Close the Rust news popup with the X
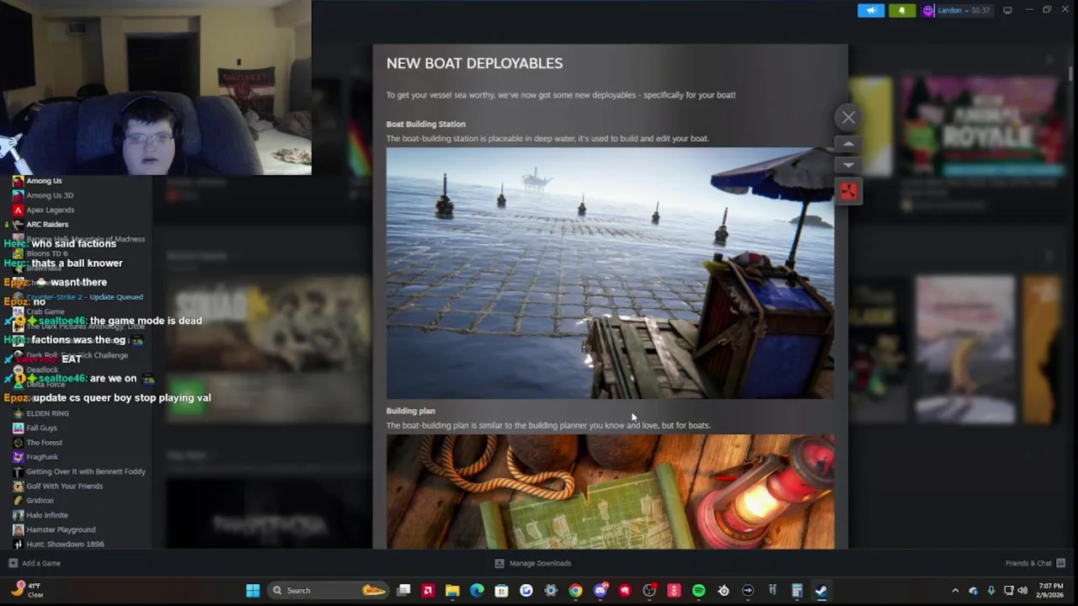This screenshot has height=606, width=1078. [x=848, y=118]
